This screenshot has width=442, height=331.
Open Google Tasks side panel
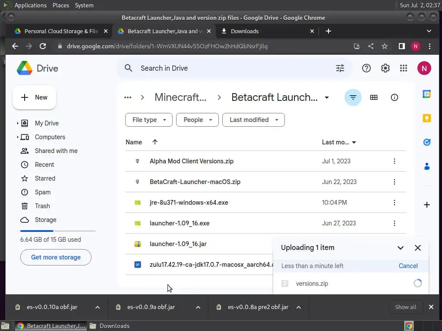(x=426, y=142)
